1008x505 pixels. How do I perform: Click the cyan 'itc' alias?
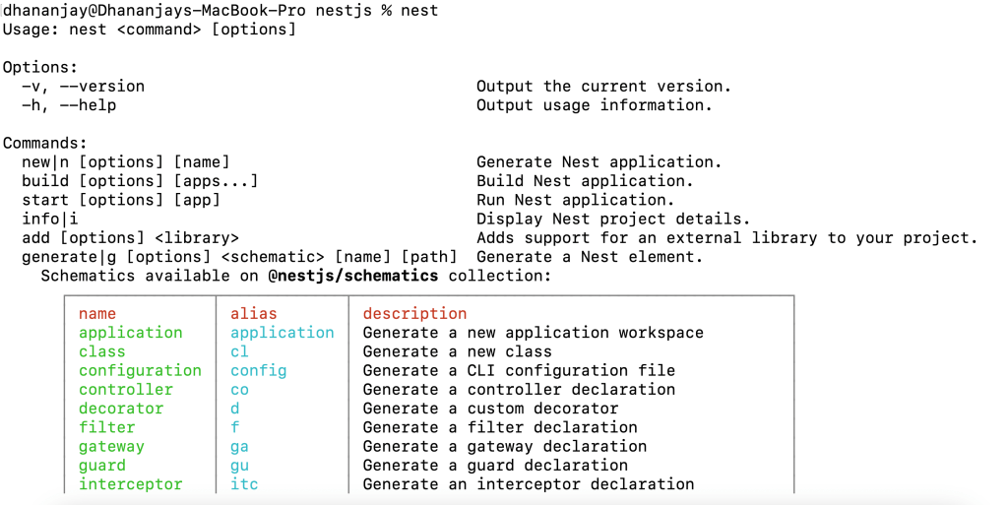[x=244, y=484]
